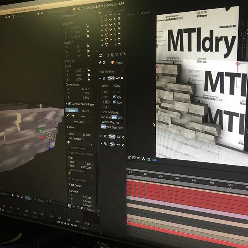
Task: Remove the Bevel modifier with its X
Action: 122,78
